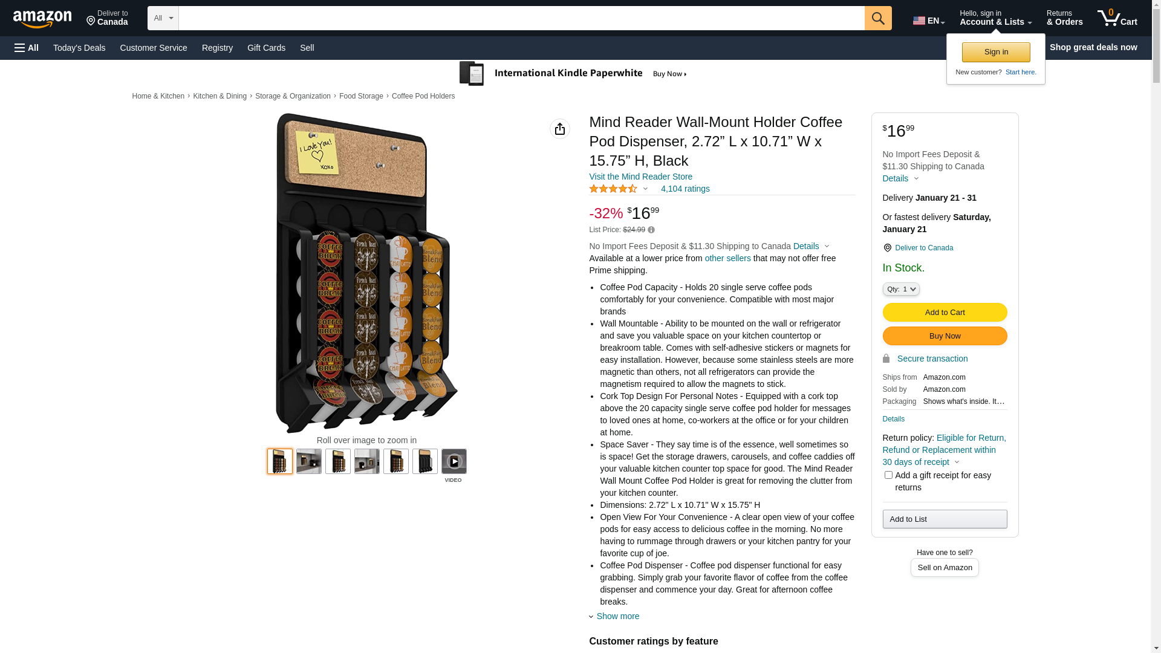Expand the EN language selector
This screenshot has width=1161, height=653.
click(x=929, y=21)
